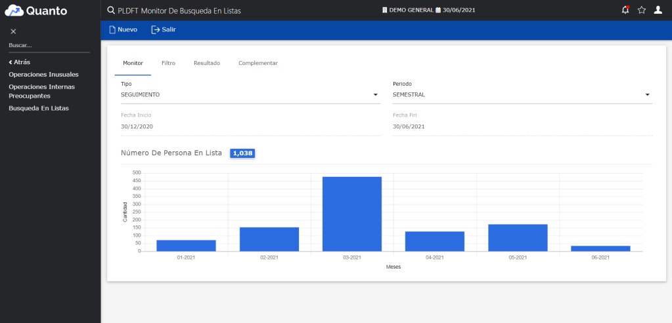The width and height of the screenshot is (672, 323).
Task: Open the user profile icon
Action: coord(658,10)
